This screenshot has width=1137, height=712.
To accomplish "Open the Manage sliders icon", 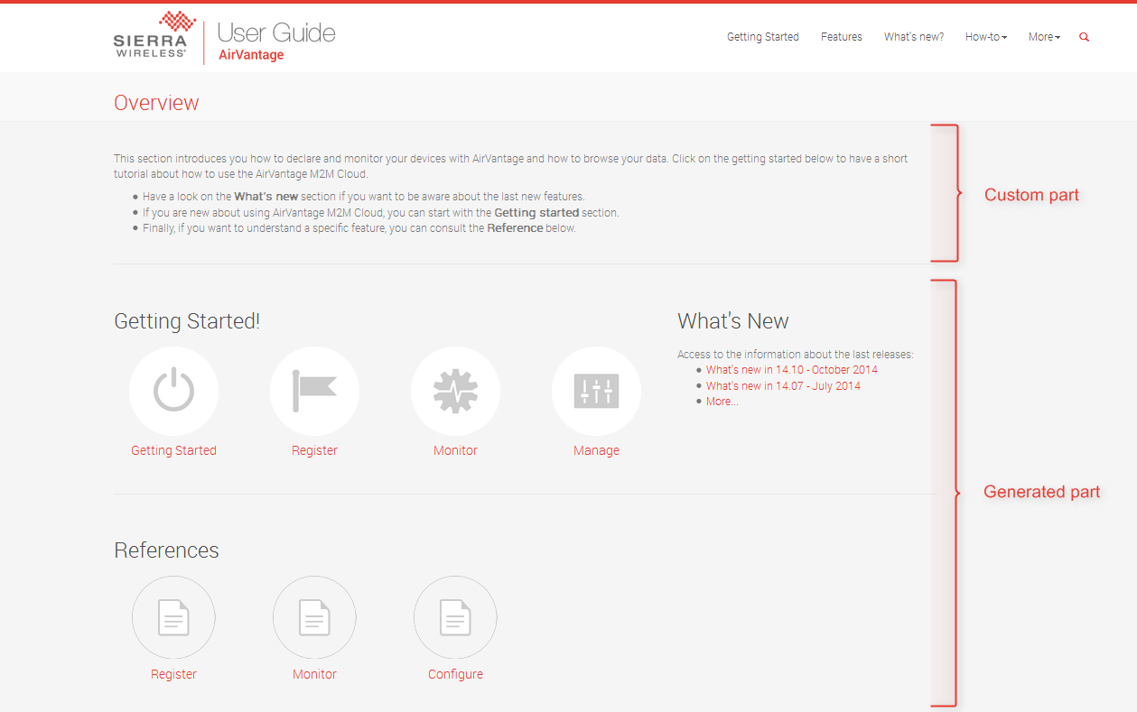I will point(596,391).
